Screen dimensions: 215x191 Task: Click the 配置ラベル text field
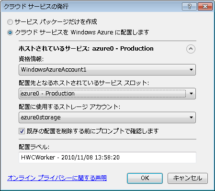pos(107,158)
